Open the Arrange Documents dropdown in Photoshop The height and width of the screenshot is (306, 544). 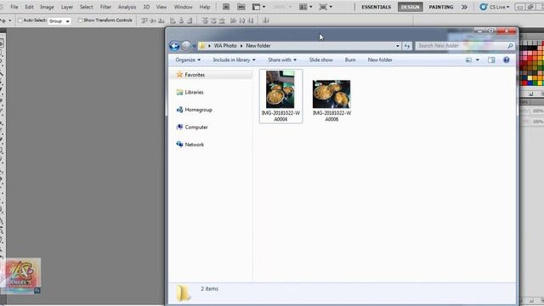coord(306,7)
